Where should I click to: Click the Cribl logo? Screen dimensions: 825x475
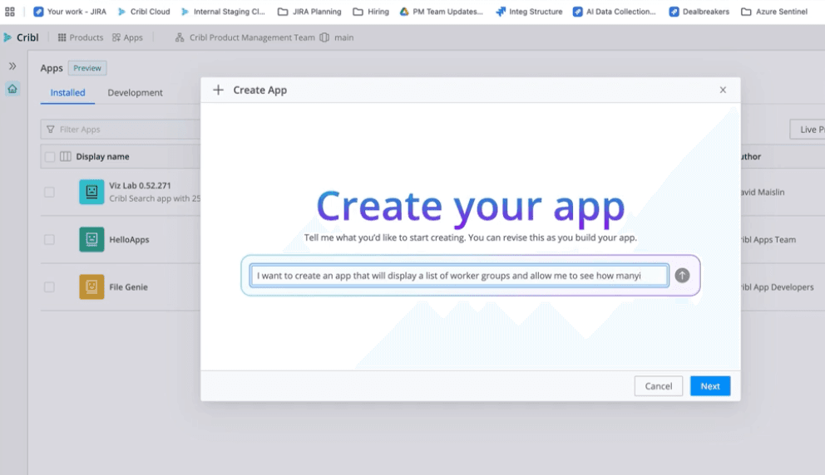point(21,37)
